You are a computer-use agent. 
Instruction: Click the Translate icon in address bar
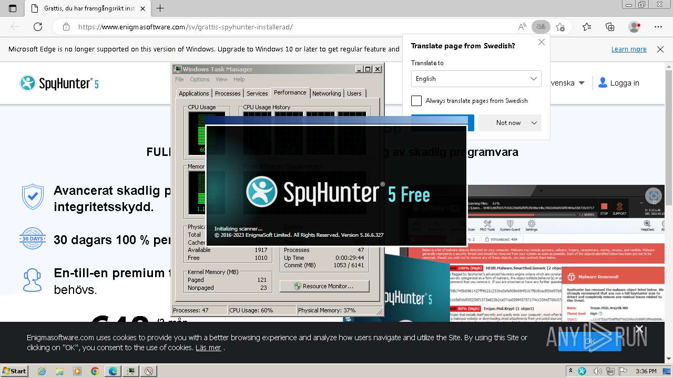pos(540,27)
